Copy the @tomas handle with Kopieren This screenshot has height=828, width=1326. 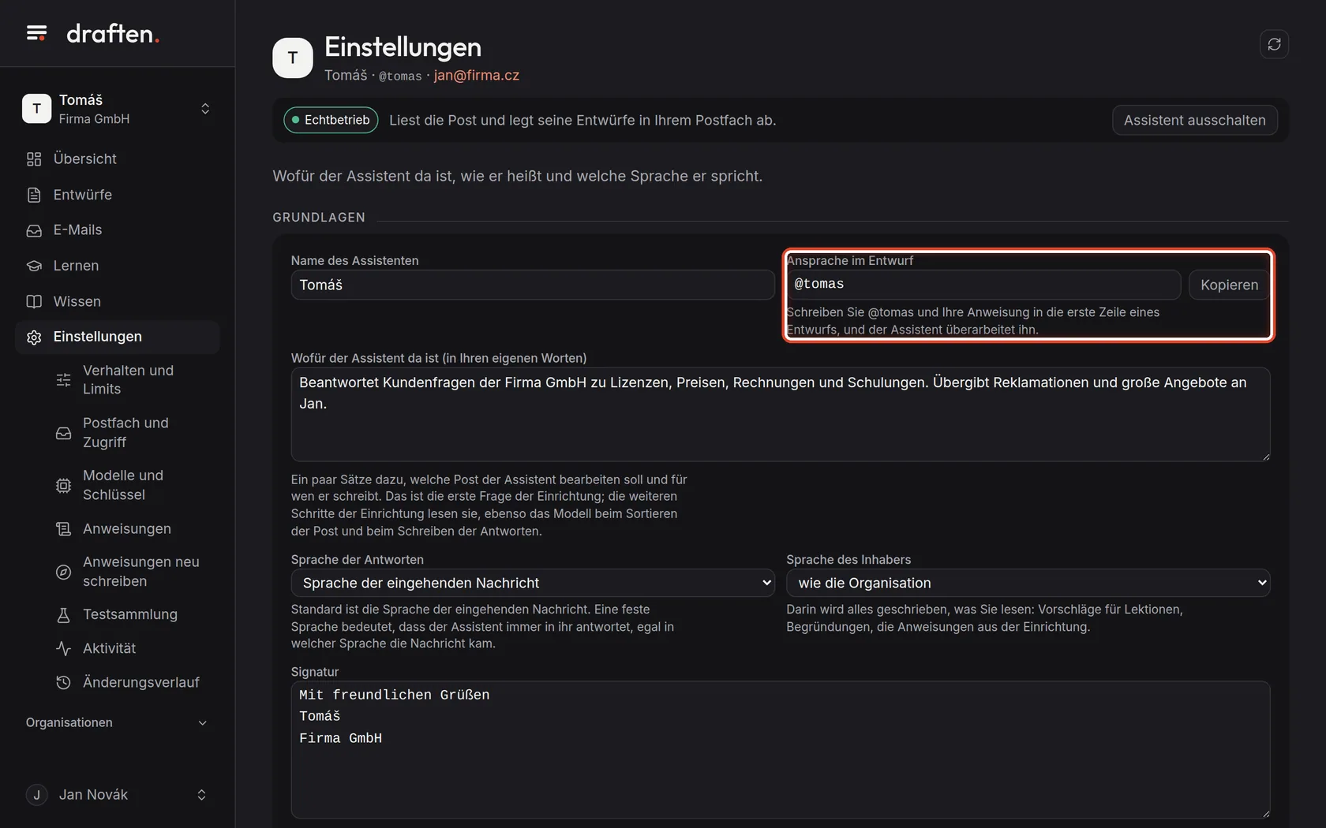click(1229, 285)
